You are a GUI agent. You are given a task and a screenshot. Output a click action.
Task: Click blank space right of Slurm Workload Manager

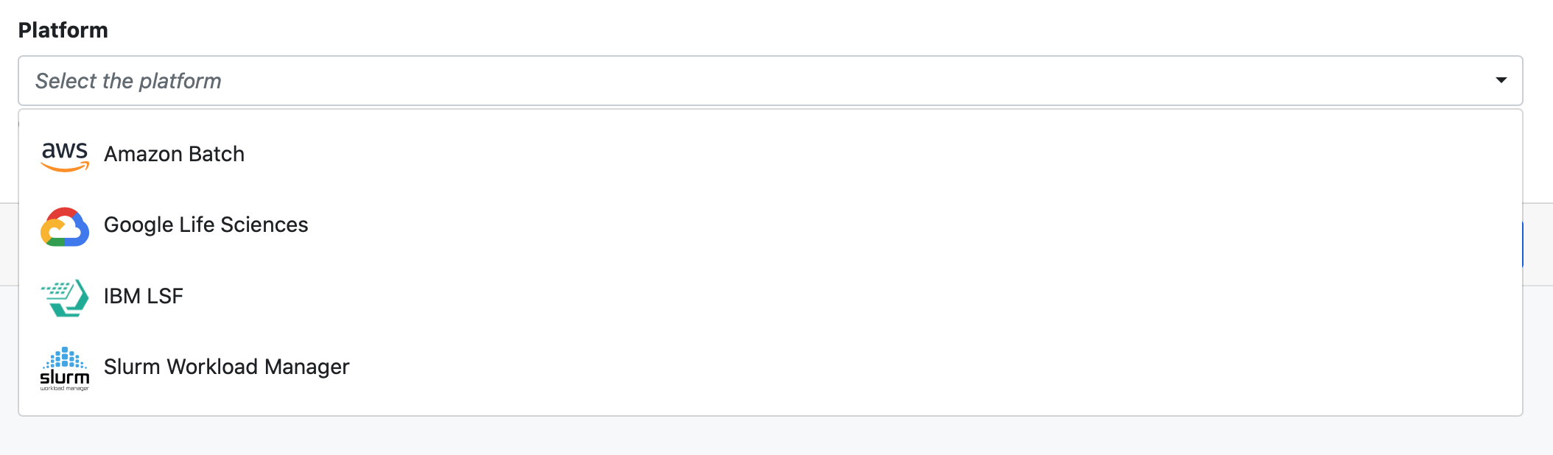[884, 367]
